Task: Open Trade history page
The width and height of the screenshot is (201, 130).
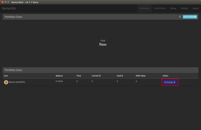Action: pos(160,8)
